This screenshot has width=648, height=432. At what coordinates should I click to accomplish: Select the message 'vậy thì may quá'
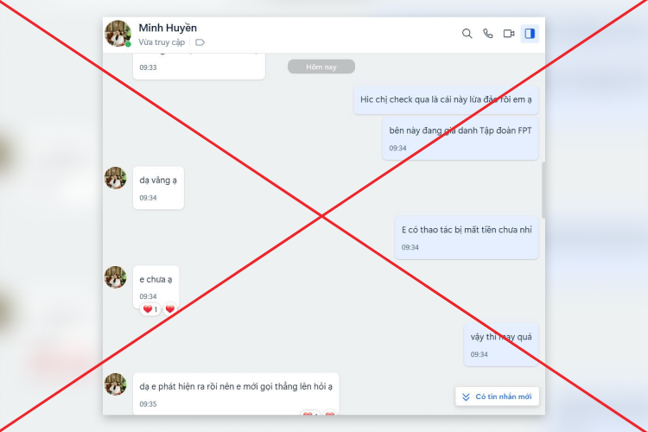tap(501, 345)
